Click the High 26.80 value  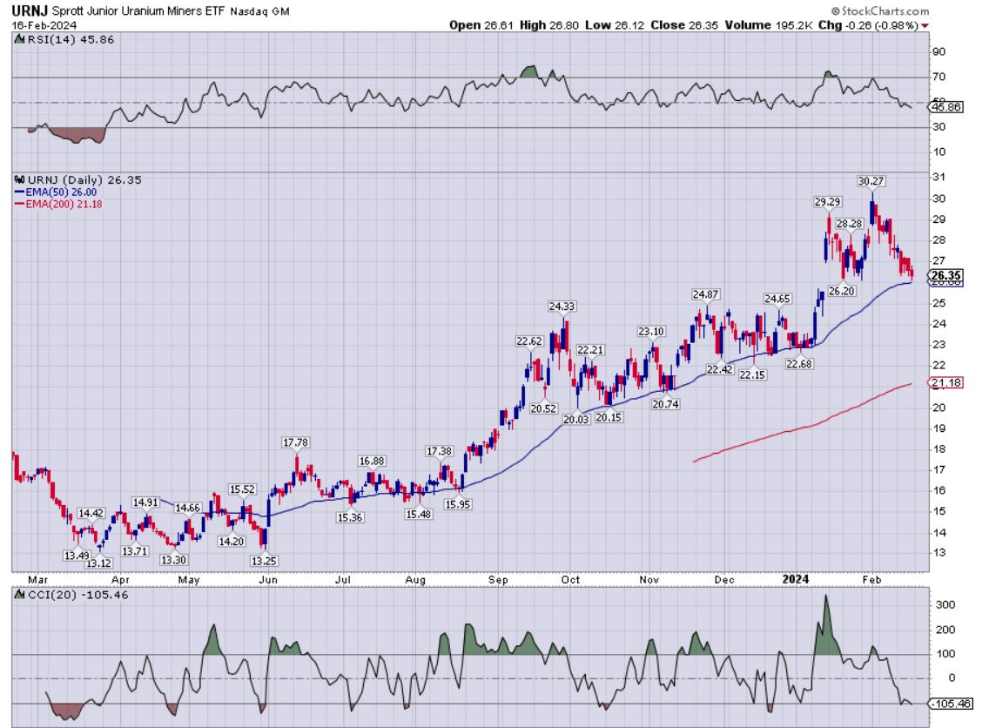[548, 25]
